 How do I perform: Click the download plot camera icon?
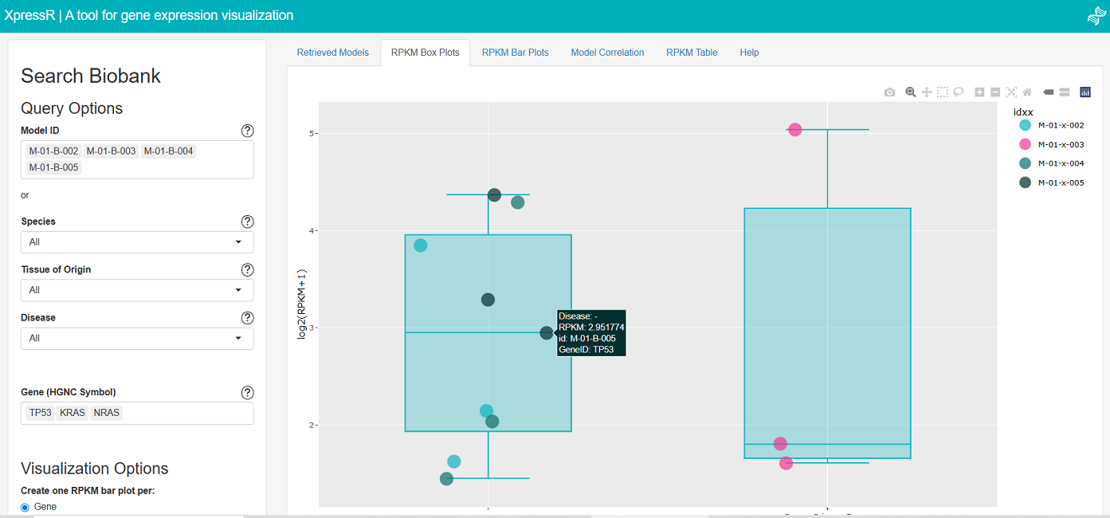click(889, 92)
